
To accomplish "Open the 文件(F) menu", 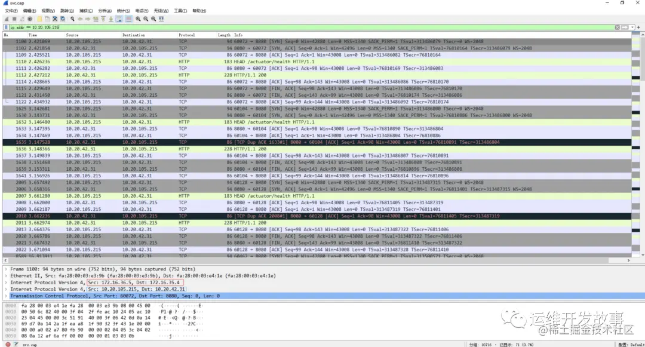I will 11,11.
